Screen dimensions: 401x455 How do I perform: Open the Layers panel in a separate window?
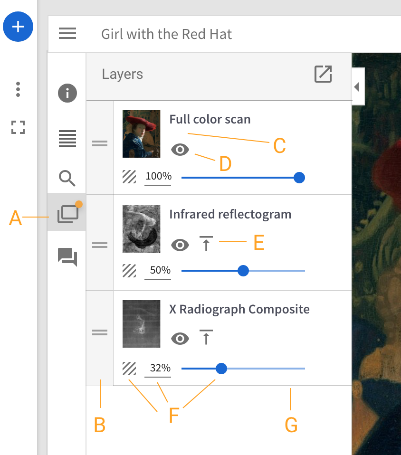(323, 74)
